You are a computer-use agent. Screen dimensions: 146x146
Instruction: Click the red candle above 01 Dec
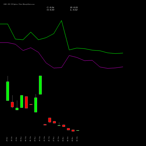(x=64, y=126)
